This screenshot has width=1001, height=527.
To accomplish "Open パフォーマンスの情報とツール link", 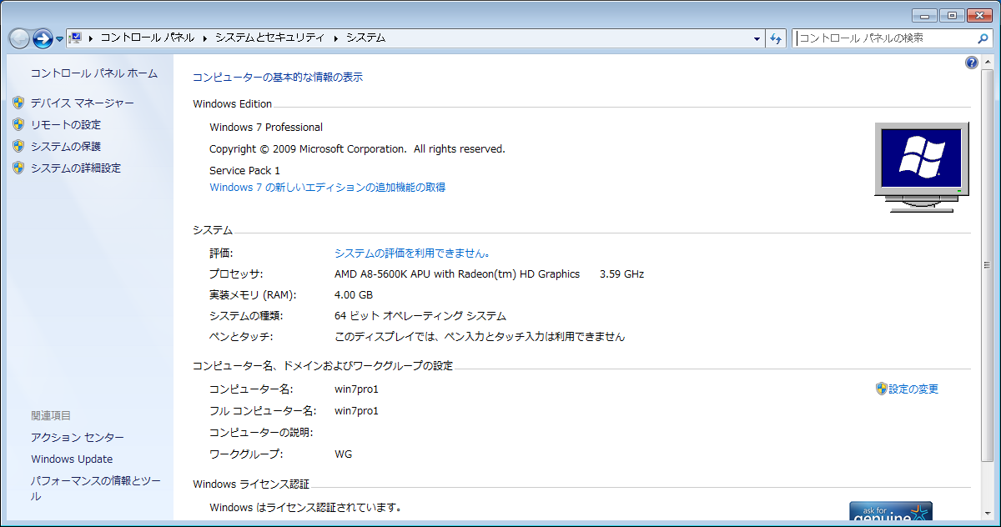I will point(95,488).
